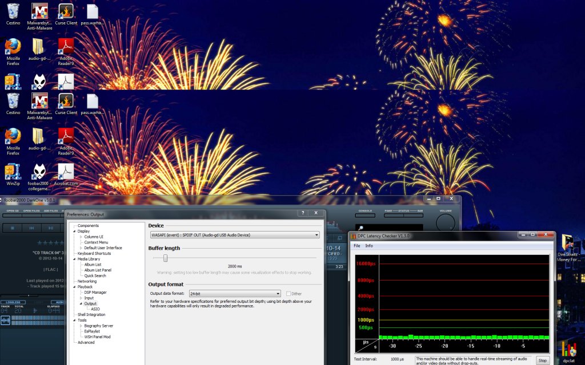Click the waveform seekbar in foobar2000
585x365 pixels.
tap(38, 321)
